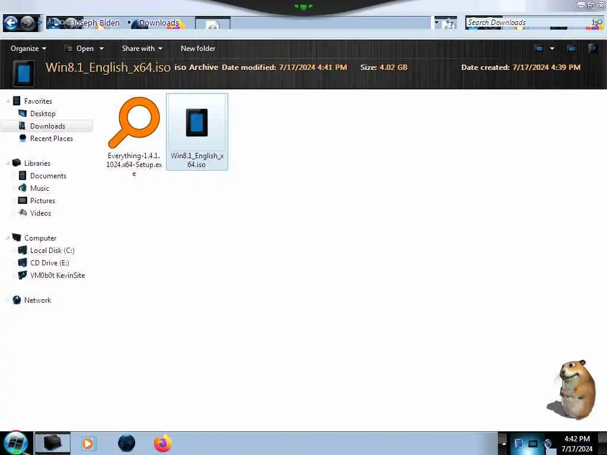Click the Pictures library icon
607x455 pixels.
23,200
